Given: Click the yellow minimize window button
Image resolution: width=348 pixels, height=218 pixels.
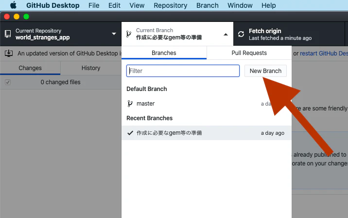Looking at the screenshot, I should tap(17, 17).
